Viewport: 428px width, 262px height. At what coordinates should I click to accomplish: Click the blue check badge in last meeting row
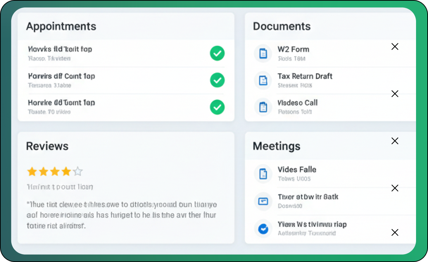[263, 229]
